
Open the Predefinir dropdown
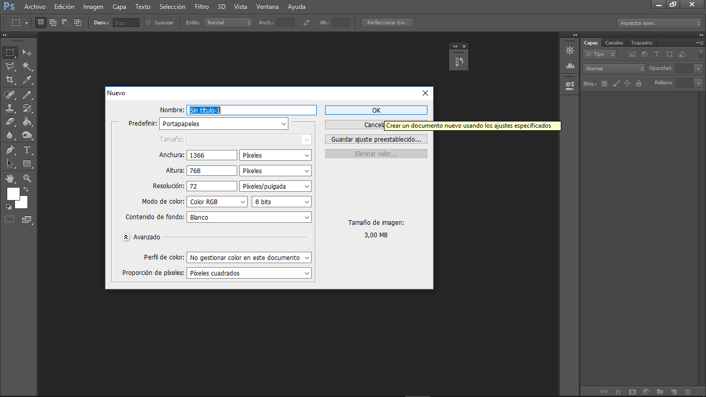(x=224, y=124)
